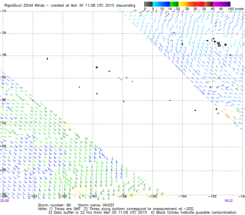Click the '-16' latitude label
Image resolution: width=245 pixels, height=215 pixels.
pyautogui.click(x=3, y=33)
